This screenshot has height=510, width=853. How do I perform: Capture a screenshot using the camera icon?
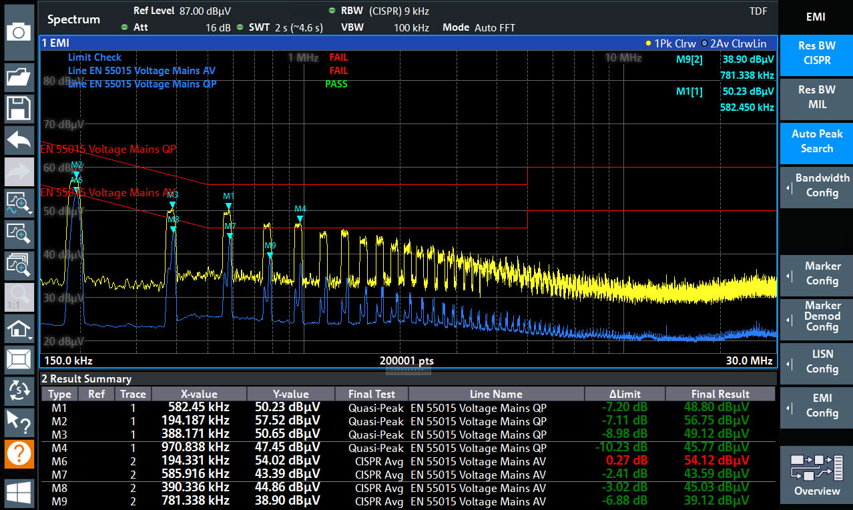tap(18, 31)
